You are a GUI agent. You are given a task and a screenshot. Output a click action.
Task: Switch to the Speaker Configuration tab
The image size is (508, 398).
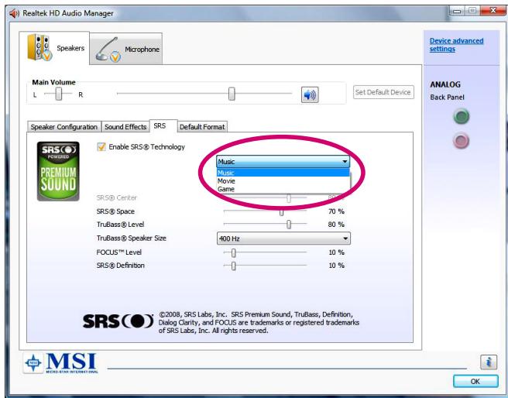[x=64, y=127]
